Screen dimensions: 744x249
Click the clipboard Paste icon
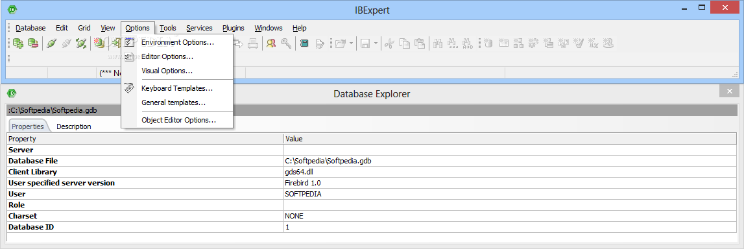coord(420,43)
